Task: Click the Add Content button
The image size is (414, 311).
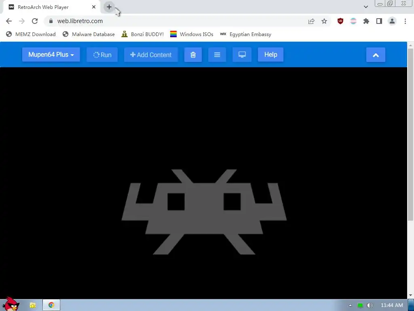Action: [151, 55]
